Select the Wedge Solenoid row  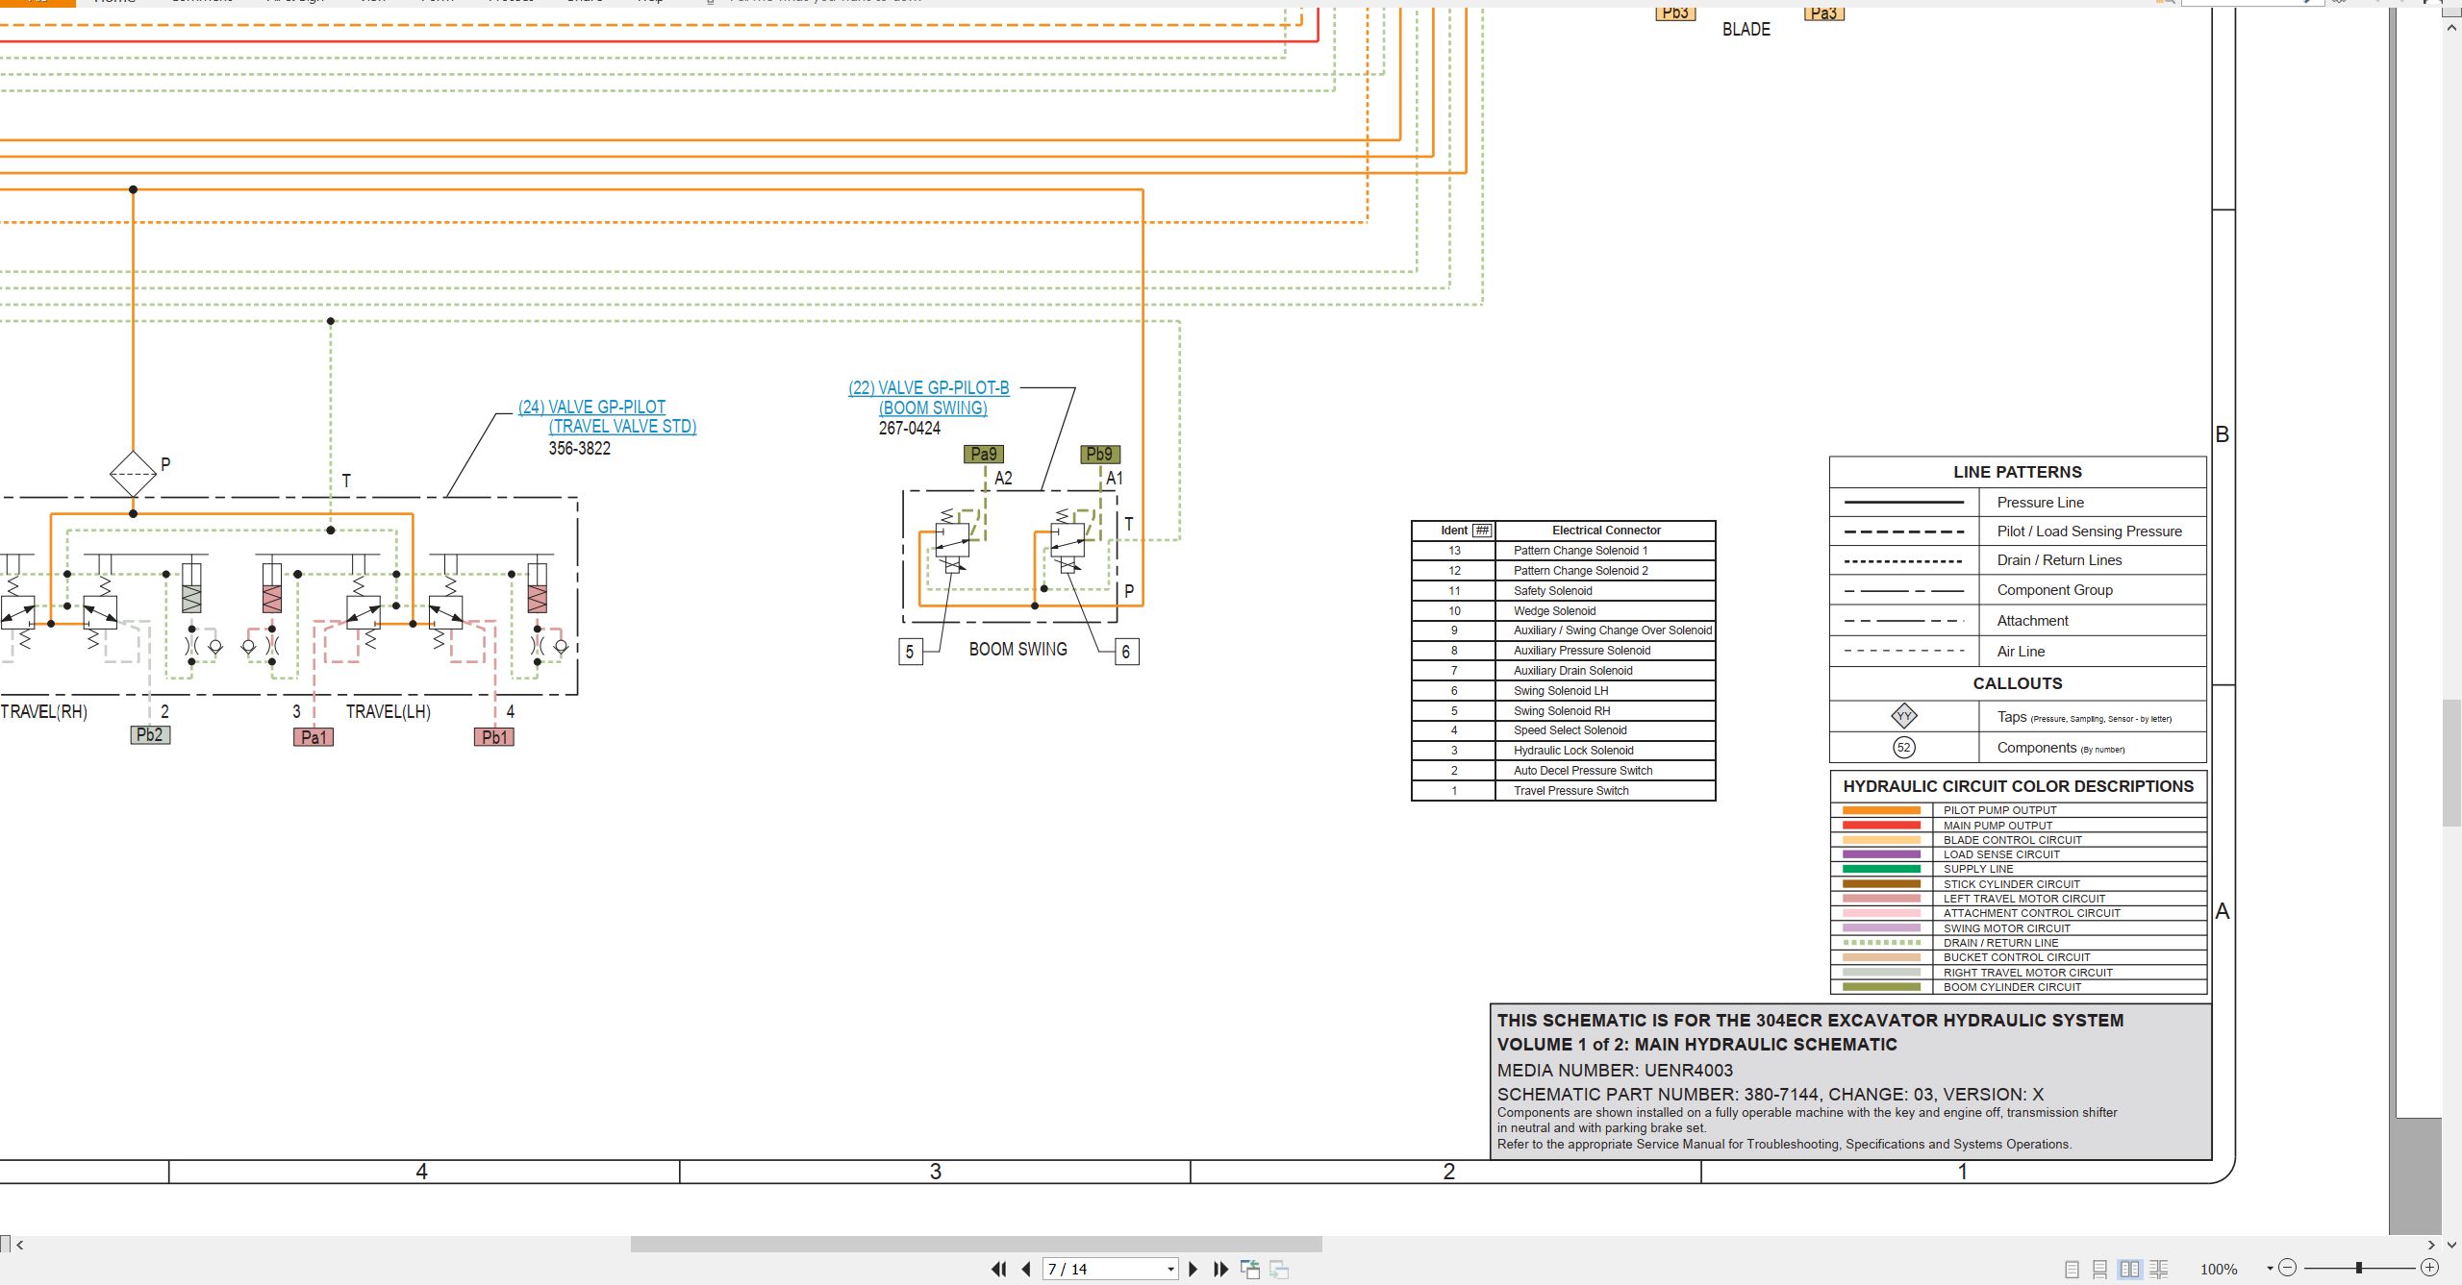(1563, 611)
